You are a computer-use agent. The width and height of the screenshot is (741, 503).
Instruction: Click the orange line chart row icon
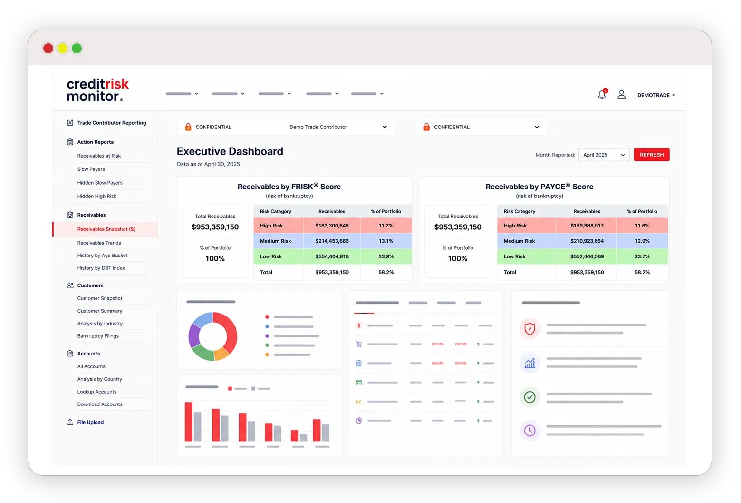359,402
